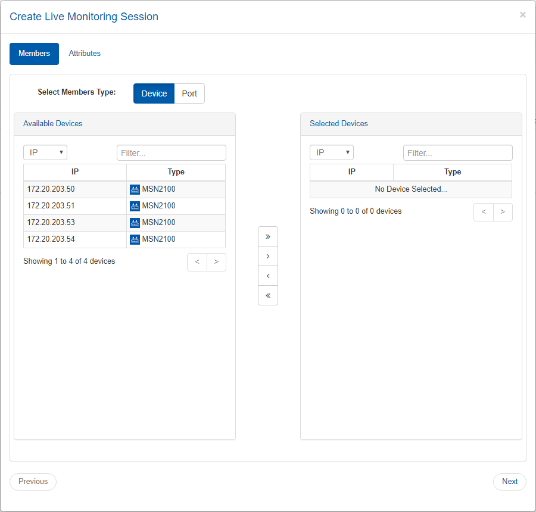The width and height of the screenshot is (536, 512).
Task: Focus the Available Devices Filter text box
Action: point(172,153)
